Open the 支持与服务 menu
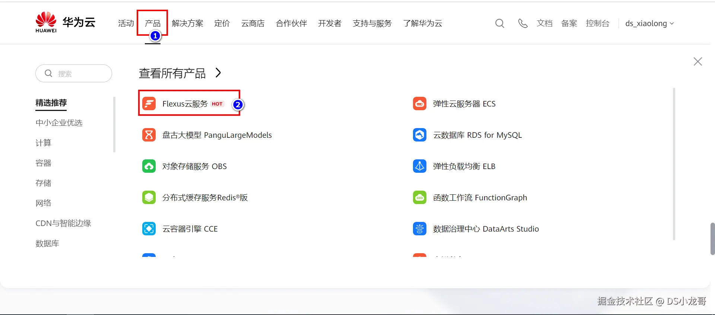715x315 pixels. point(372,23)
